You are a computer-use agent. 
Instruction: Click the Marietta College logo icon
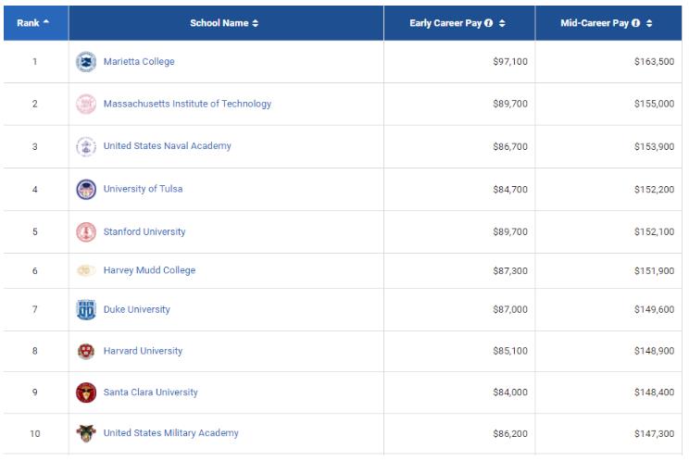[x=86, y=62]
